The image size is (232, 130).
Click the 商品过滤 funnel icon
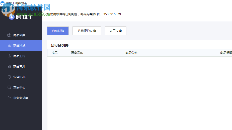pyautogui.click(x=9, y=45)
